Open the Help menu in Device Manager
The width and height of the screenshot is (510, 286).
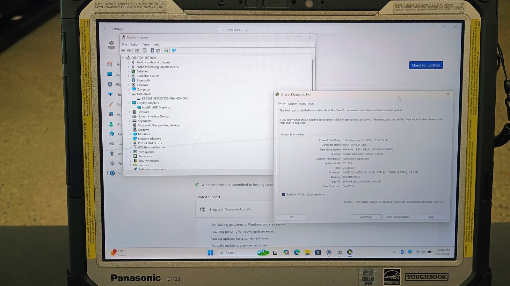(156, 44)
